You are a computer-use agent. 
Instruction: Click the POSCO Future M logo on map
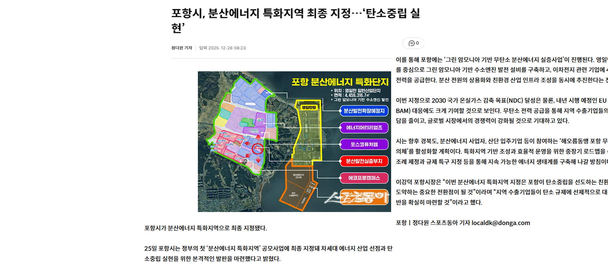[x=254, y=131]
